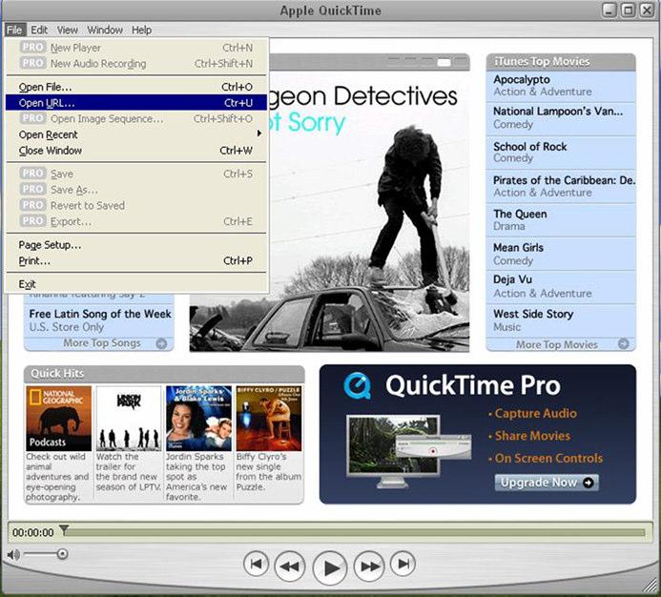Minimize the Apple QuickTime window

pyautogui.click(x=609, y=10)
